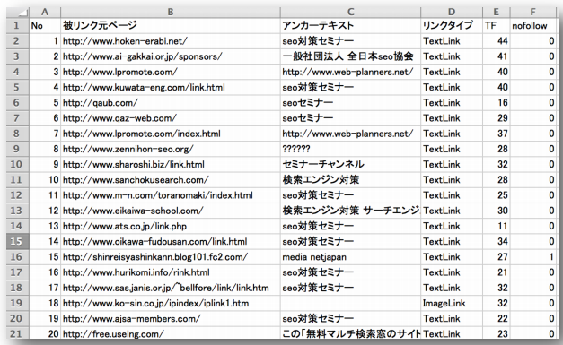Select cell with http://www.zennihon-seo.org/
The height and width of the screenshot is (345, 563).
(x=171, y=149)
